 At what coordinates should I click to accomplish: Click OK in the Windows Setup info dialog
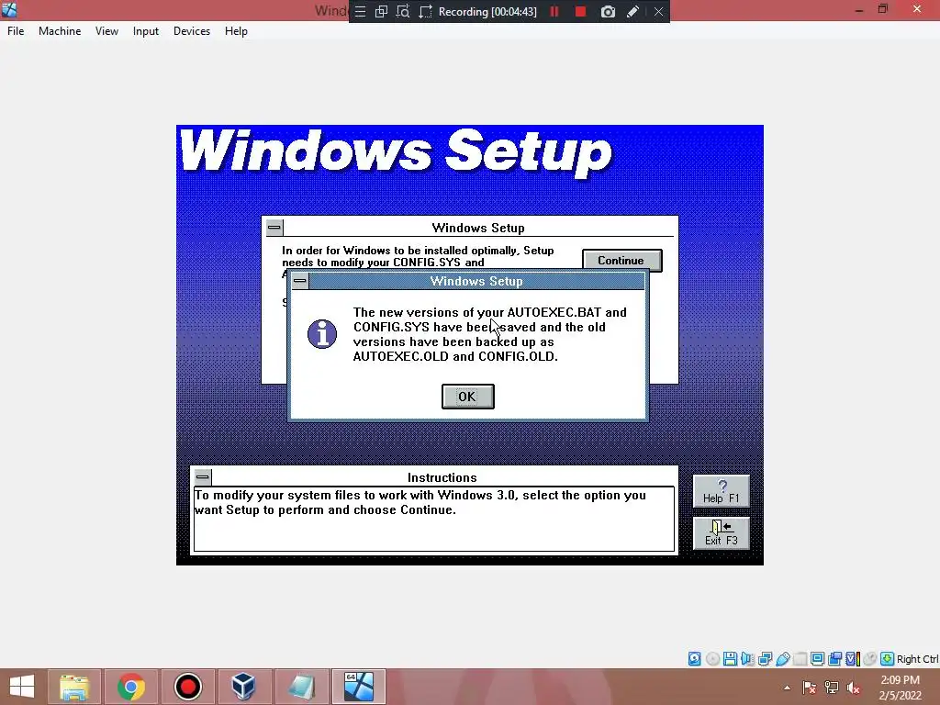[x=467, y=397]
